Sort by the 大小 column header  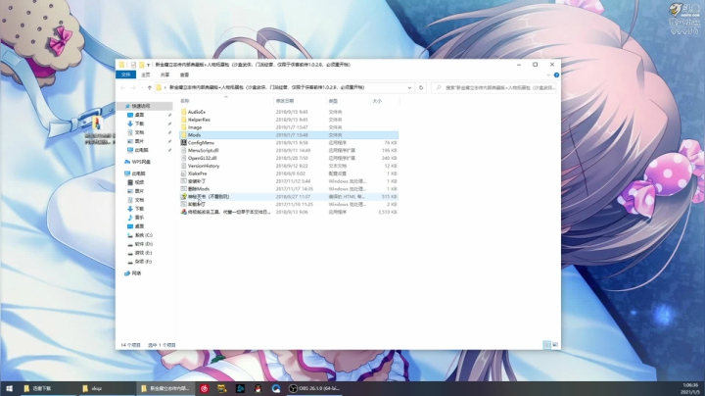(377, 101)
